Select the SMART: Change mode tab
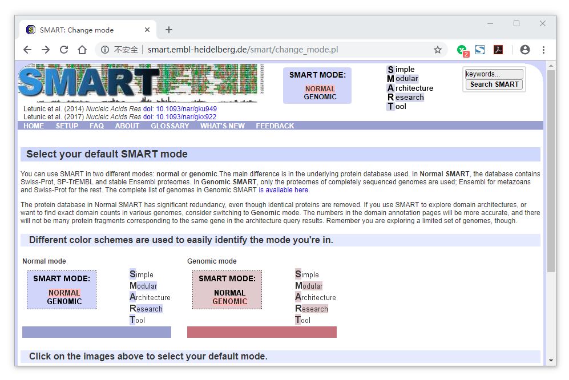569x380 pixels. [x=88, y=30]
